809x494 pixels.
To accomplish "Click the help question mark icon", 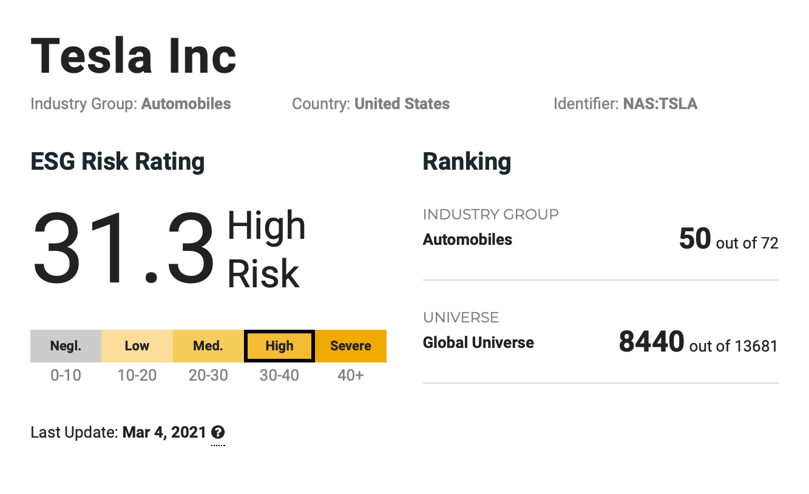I will [x=218, y=433].
